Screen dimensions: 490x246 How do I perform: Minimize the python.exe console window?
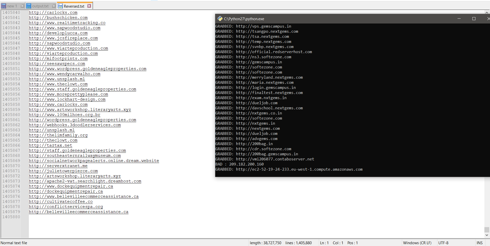click(459, 19)
